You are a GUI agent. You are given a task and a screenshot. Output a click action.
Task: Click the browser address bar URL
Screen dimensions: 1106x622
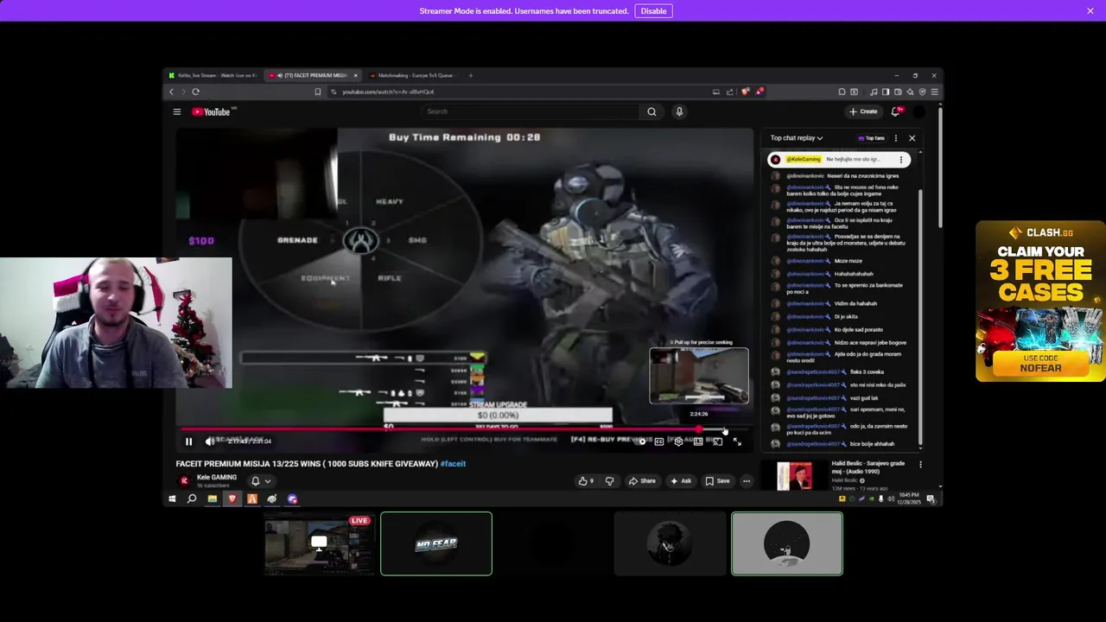388,92
